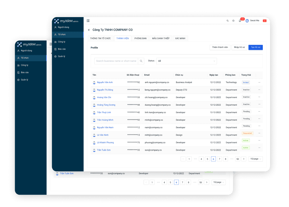Switch to the PHÒNG BAN tab
Screen dimensions: 289x207
click(x=140, y=38)
